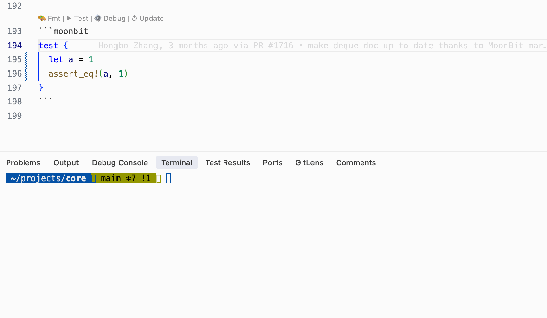The height and width of the screenshot is (318, 547).
Task: Click the terminal cursor block
Action: (169, 178)
